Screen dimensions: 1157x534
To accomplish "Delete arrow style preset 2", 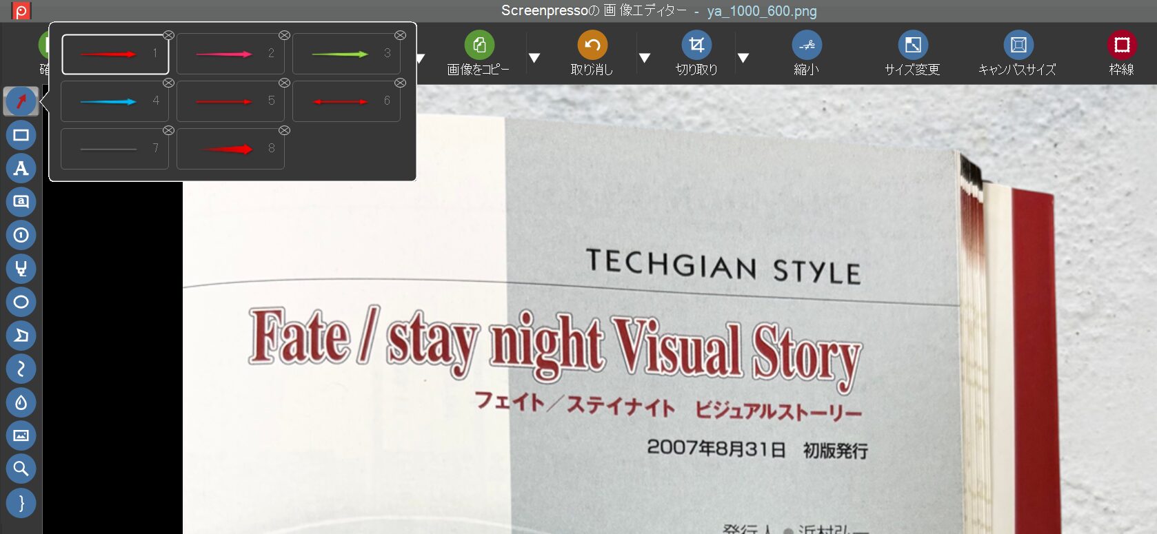I will pyautogui.click(x=284, y=35).
